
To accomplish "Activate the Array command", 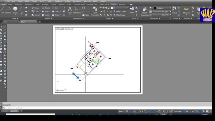I will pos(55,15).
